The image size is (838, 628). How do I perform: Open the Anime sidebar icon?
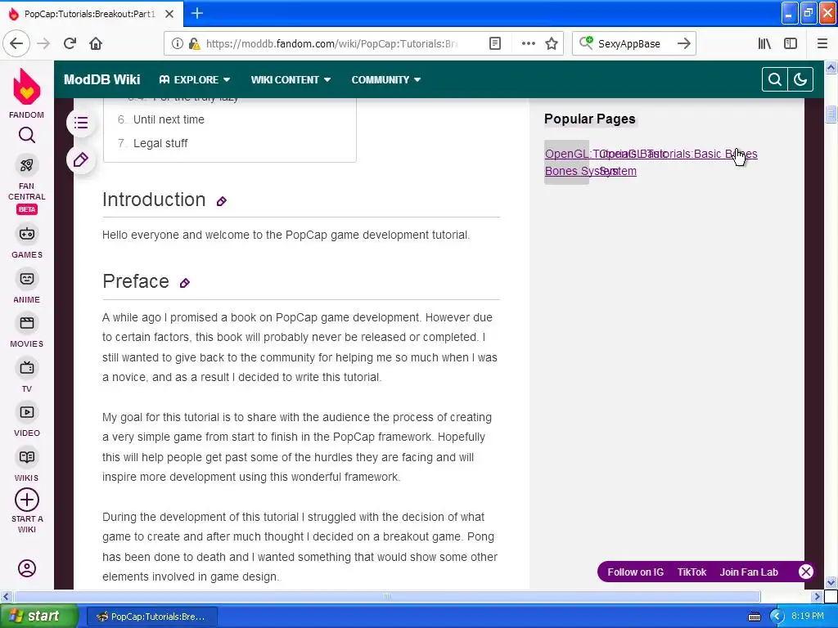(27, 279)
